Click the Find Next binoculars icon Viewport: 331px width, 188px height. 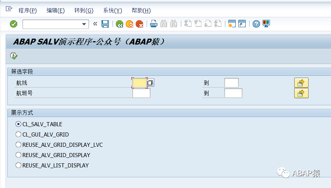pyautogui.click(x=174, y=24)
